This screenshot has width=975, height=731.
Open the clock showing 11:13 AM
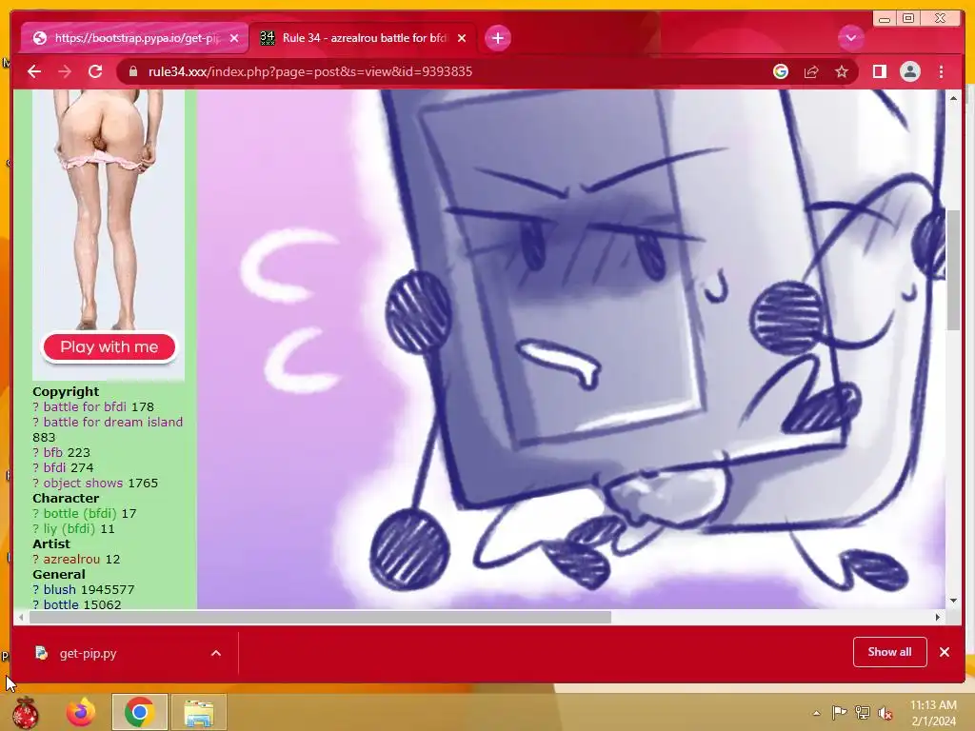(x=933, y=712)
